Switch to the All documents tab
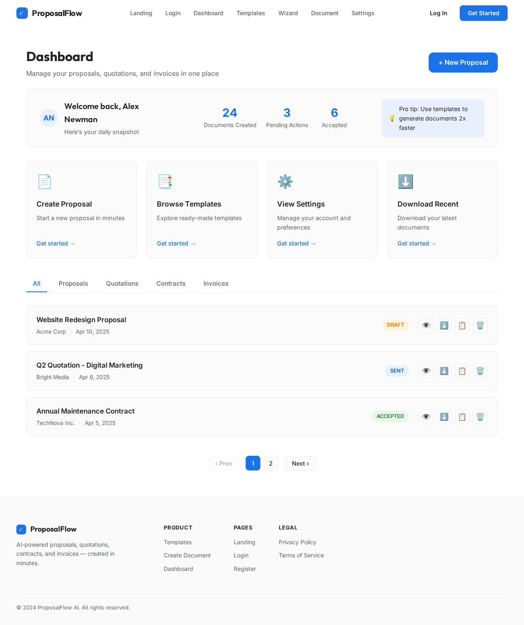Viewport: 524px width, 625px height. [36, 284]
